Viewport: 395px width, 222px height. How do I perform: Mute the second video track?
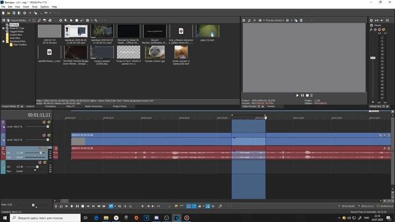click(44, 136)
